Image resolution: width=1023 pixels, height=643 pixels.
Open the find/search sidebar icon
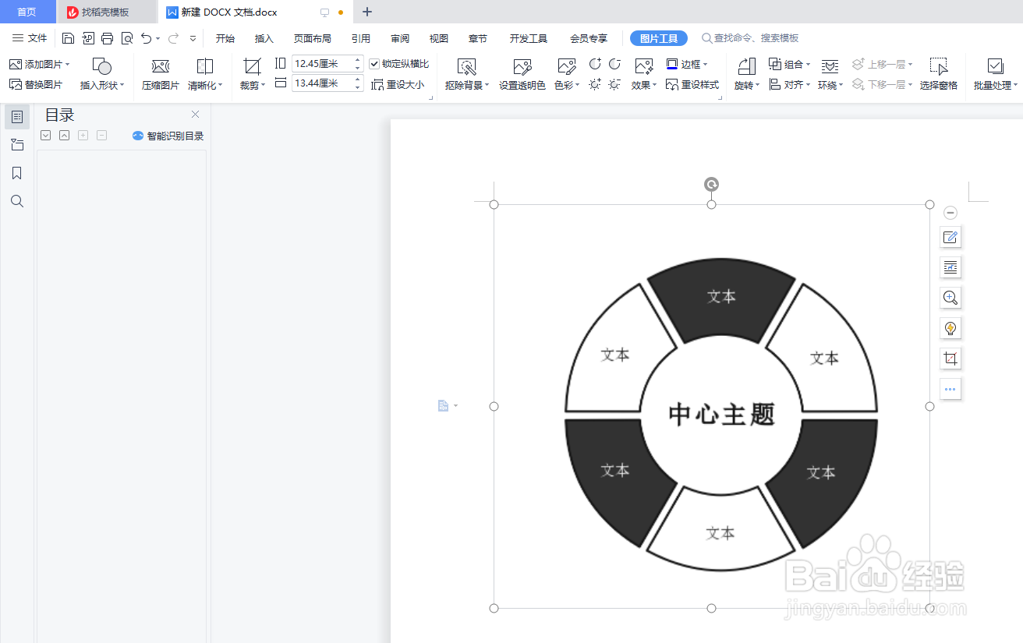[17, 201]
